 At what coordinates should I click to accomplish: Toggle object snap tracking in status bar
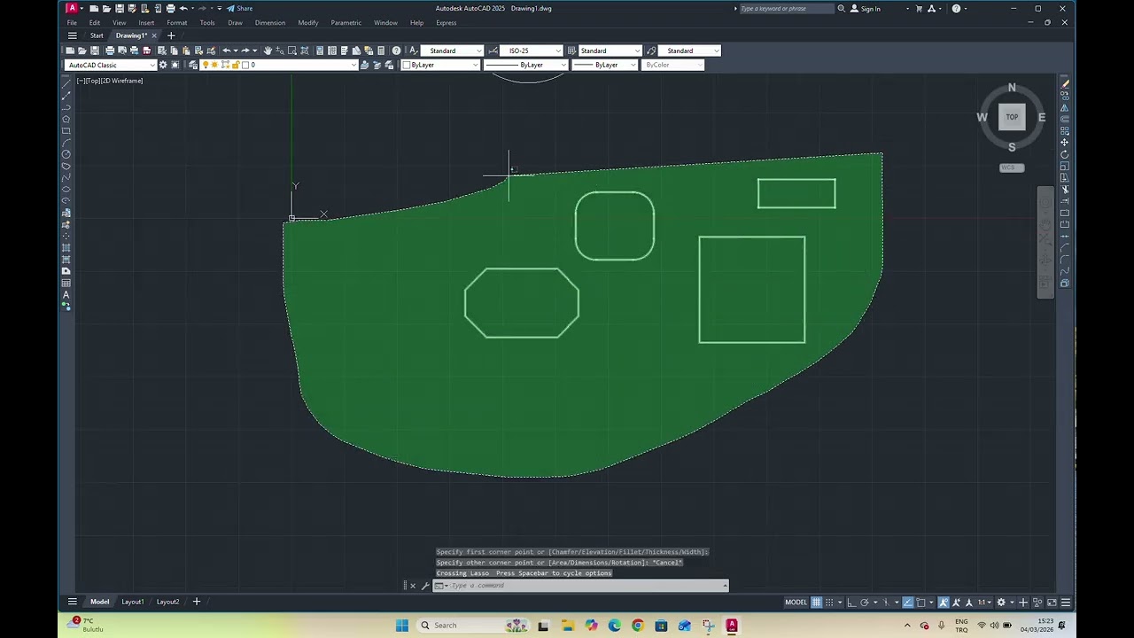tap(907, 603)
